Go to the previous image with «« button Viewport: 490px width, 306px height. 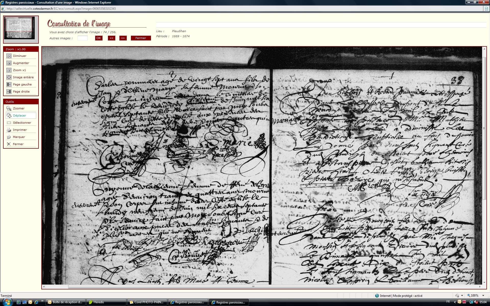[x=112, y=38]
